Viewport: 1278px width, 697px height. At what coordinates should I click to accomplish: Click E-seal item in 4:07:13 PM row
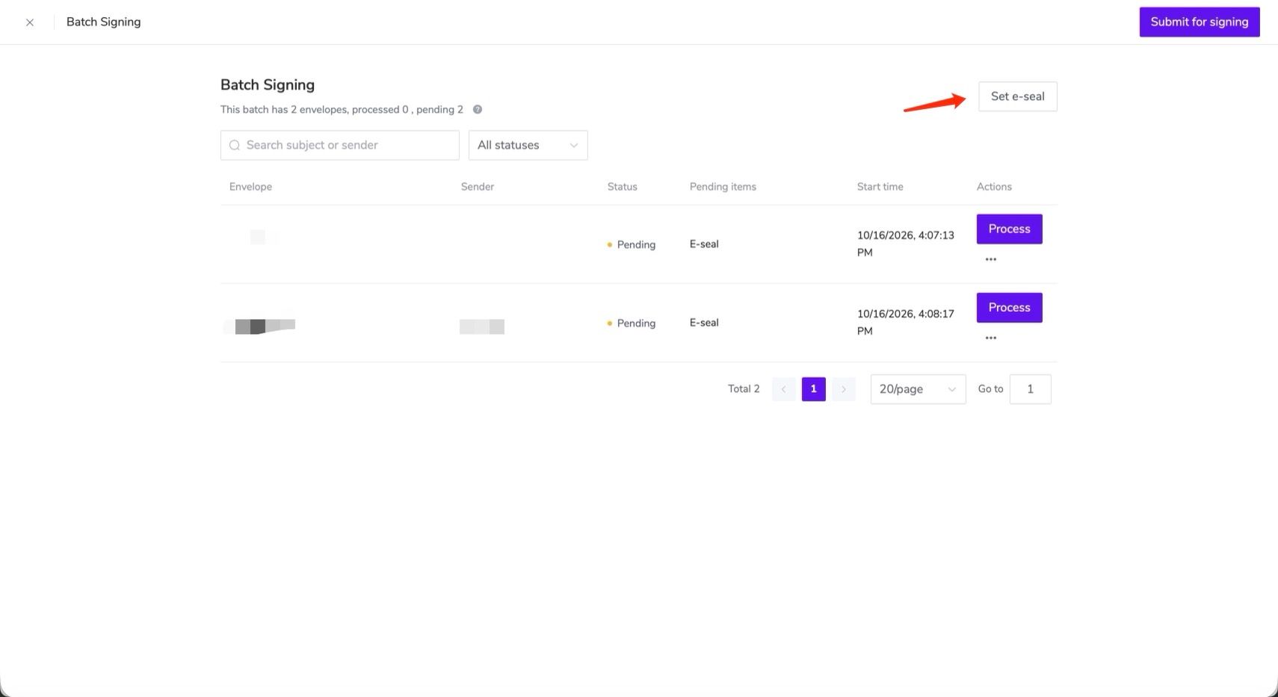(x=704, y=244)
